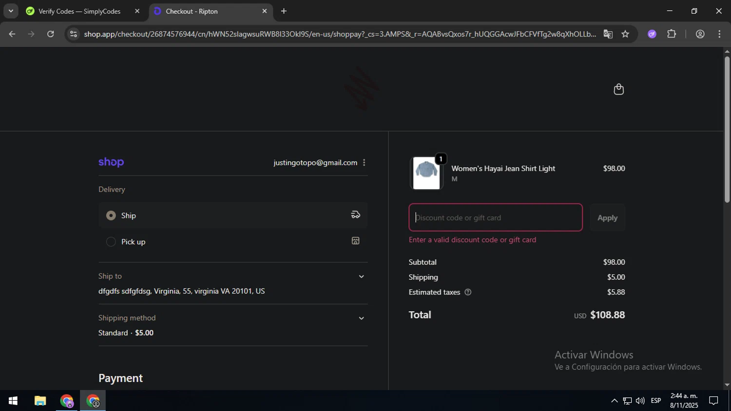Expand the Shipping method section
This screenshot has width=731, height=411.
[361, 318]
